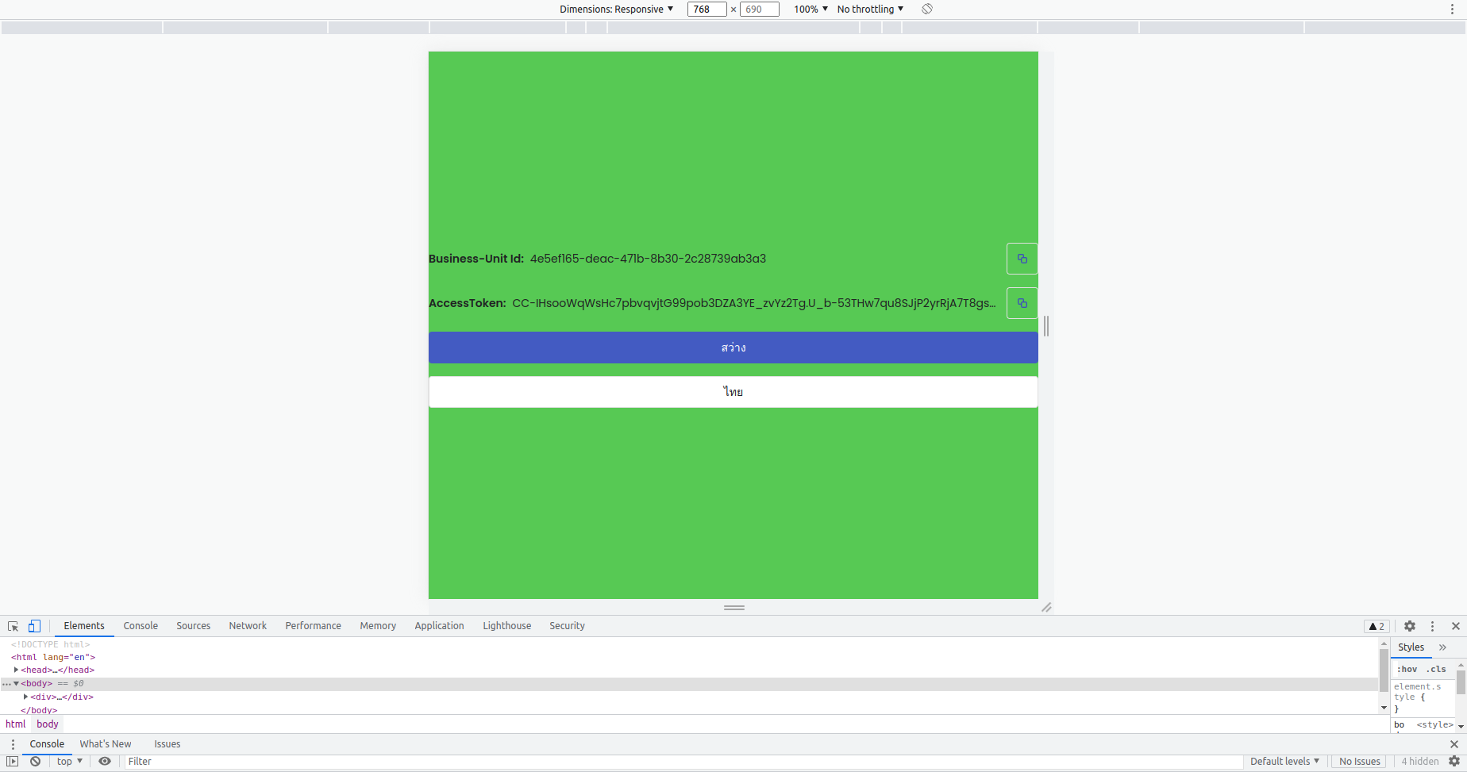
Task: Select the Inspect element tool icon
Action: pyautogui.click(x=12, y=626)
